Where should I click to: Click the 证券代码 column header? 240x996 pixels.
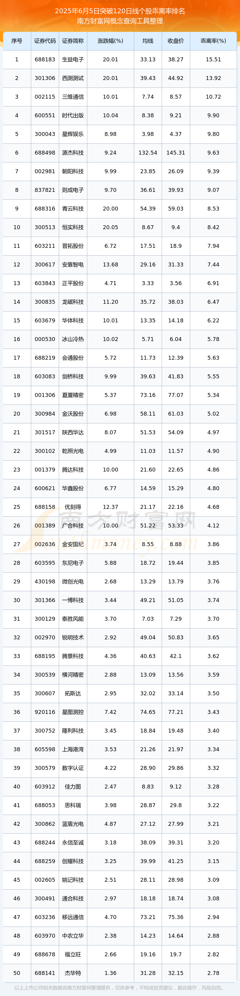(x=45, y=41)
